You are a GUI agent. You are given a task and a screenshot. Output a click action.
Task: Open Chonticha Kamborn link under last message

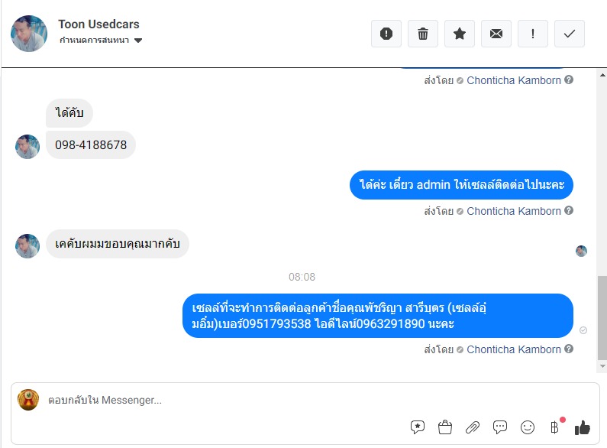click(513, 349)
